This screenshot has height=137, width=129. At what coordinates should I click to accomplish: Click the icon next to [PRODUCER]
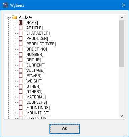coord(21,39)
